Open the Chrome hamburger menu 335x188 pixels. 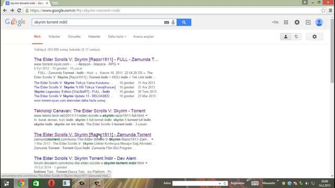tap(330, 10)
